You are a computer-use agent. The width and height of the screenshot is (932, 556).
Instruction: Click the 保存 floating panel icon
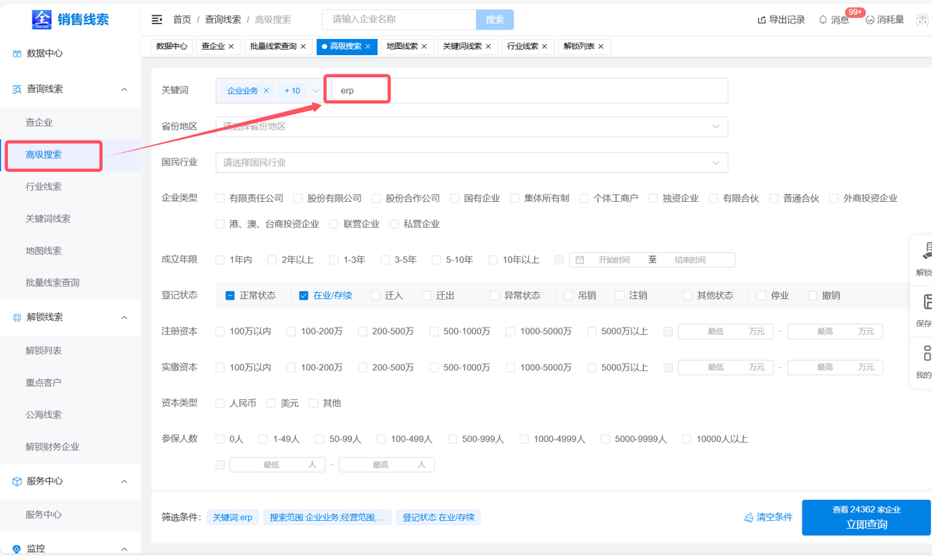coord(927,303)
